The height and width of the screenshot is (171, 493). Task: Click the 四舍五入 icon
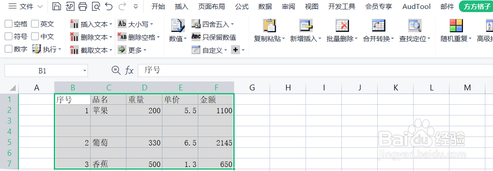click(196, 24)
